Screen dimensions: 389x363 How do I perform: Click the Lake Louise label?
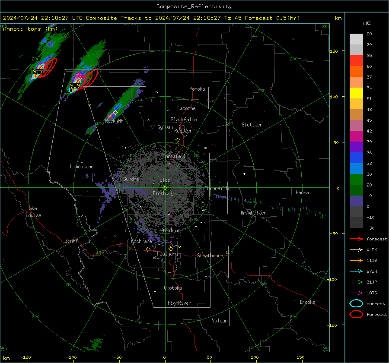[x=34, y=212]
